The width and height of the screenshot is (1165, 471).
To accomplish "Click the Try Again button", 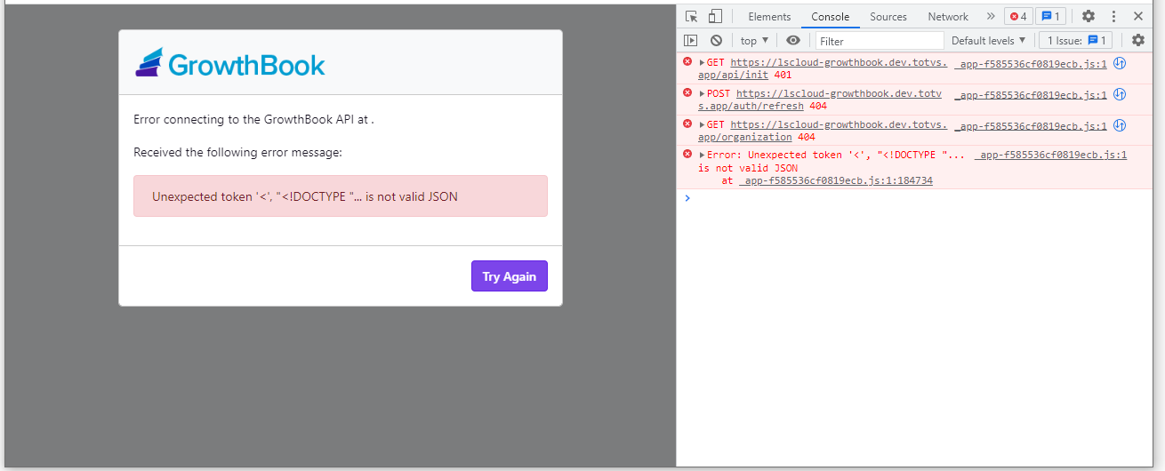I will click(510, 276).
